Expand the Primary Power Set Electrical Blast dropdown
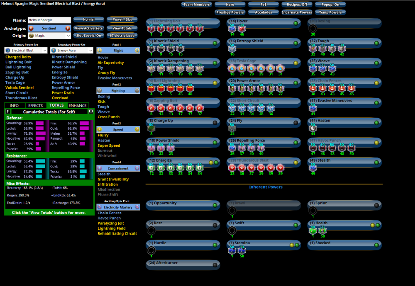This screenshot has width=415, height=286. click(x=26, y=51)
